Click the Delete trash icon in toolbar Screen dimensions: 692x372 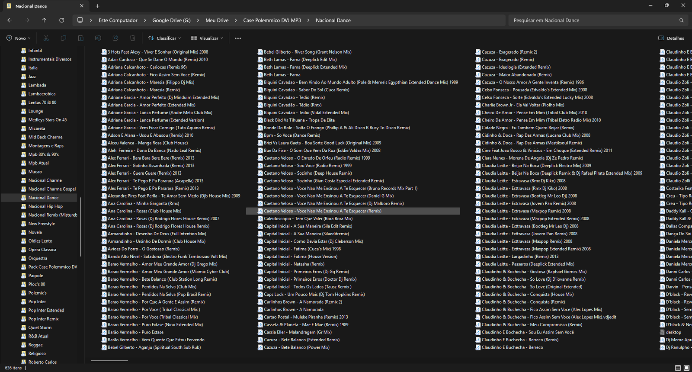(x=133, y=38)
